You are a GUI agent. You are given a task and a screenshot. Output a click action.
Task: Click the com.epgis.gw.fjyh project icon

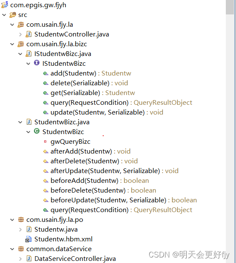(5, 5)
